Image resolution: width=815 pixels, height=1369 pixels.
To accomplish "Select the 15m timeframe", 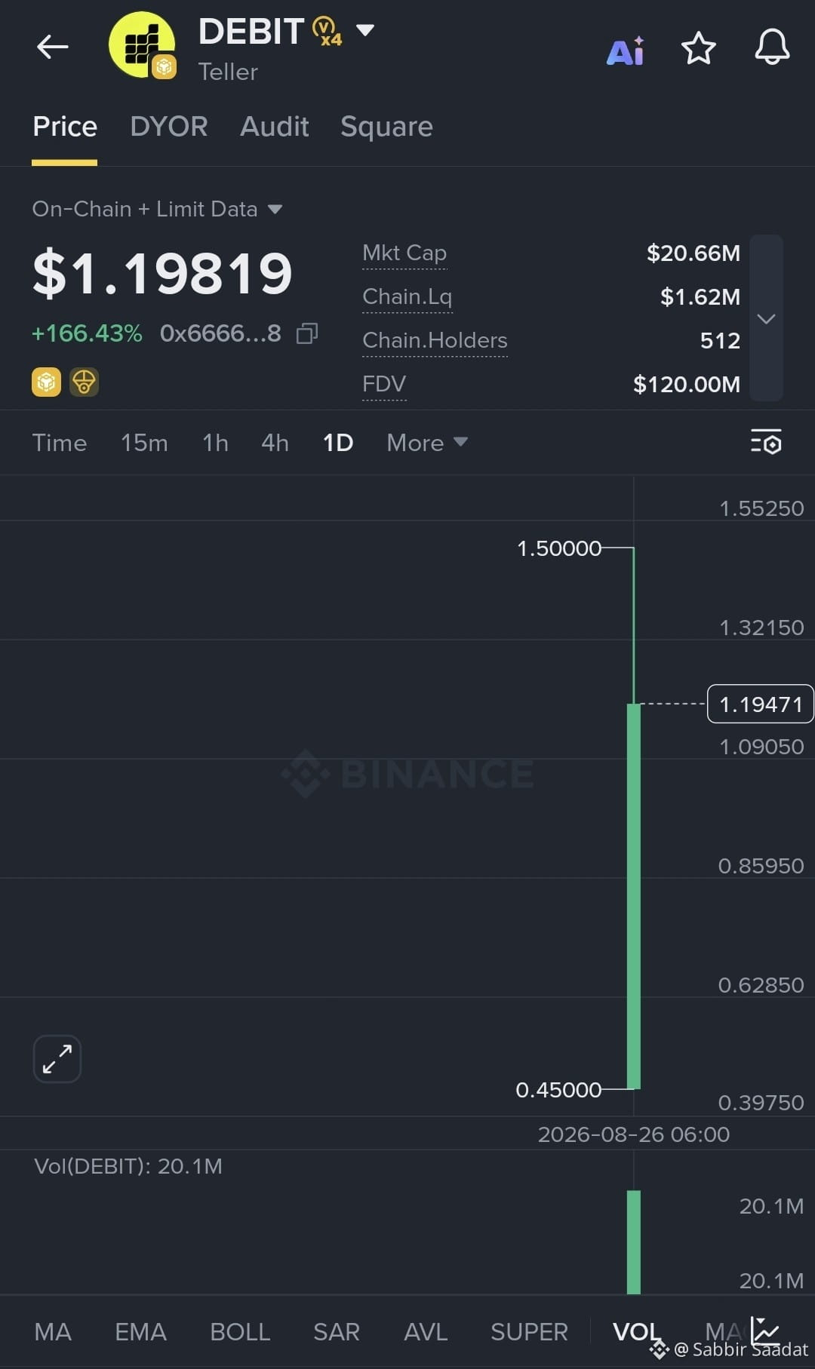I will pyautogui.click(x=144, y=443).
